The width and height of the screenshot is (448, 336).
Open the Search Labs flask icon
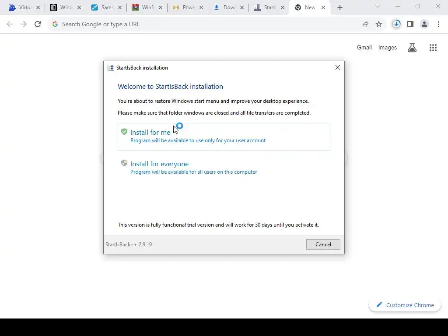tap(412, 47)
